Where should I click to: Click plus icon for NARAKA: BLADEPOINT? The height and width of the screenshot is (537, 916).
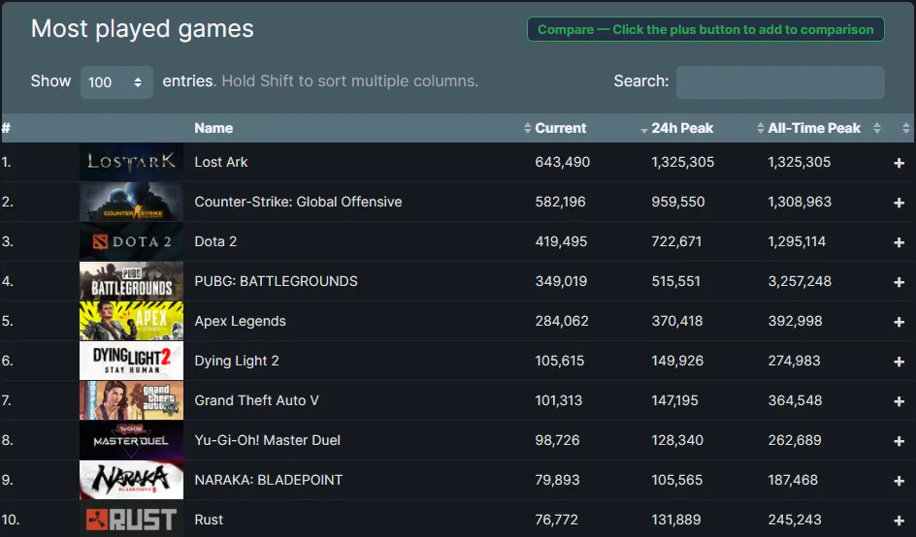pos(900,481)
